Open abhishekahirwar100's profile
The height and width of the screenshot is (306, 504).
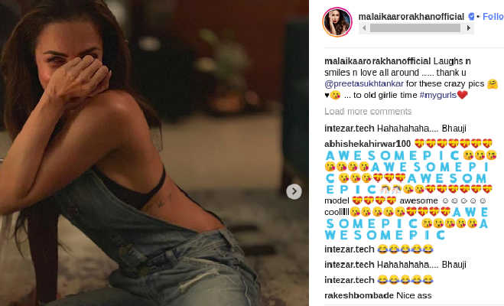(x=368, y=144)
